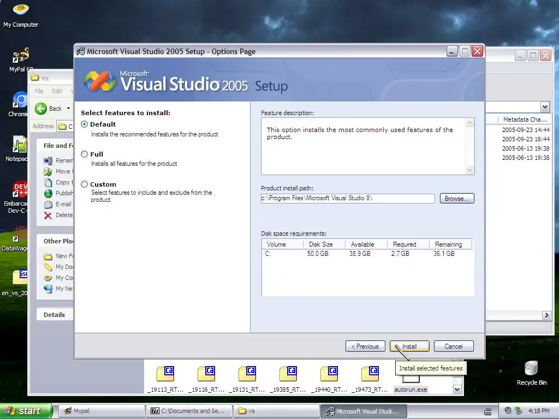Click the Publish task icon in vs window
The height and width of the screenshot is (419, 559).
(x=48, y=194)
